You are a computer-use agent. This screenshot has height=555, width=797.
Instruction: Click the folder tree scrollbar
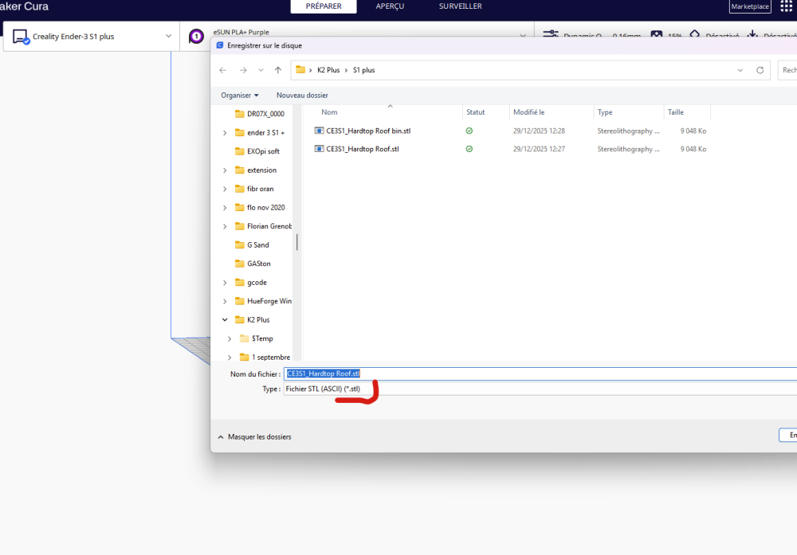[x=296, y=242]
